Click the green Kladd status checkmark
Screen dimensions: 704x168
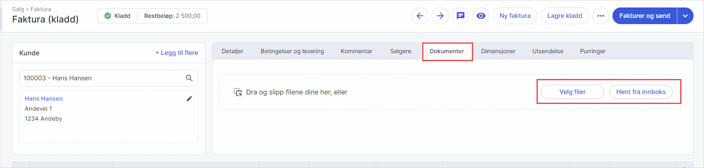click(x=108, y=16)
